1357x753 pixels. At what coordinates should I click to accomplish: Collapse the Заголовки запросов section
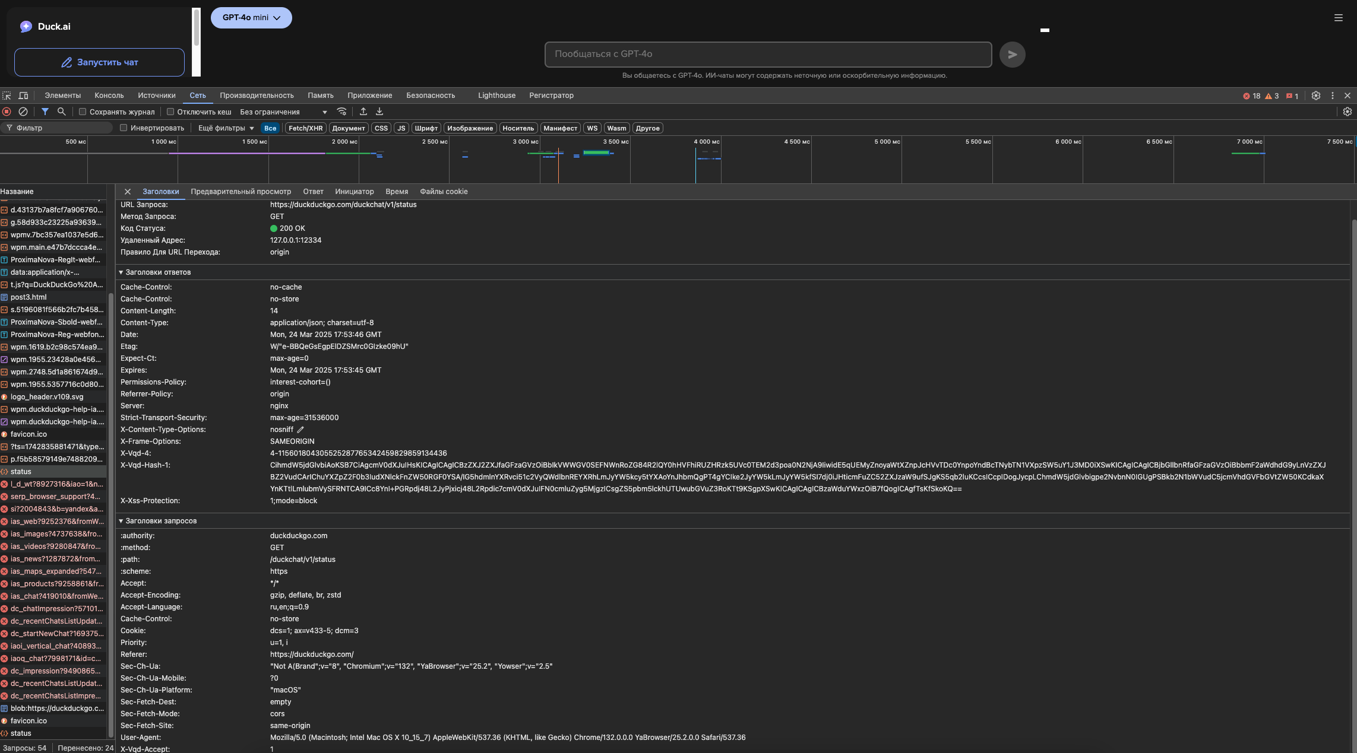coord(158,521)
